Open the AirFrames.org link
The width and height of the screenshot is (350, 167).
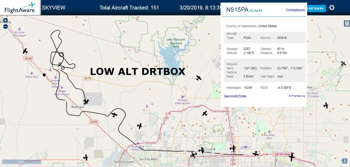tap(297, 96)
